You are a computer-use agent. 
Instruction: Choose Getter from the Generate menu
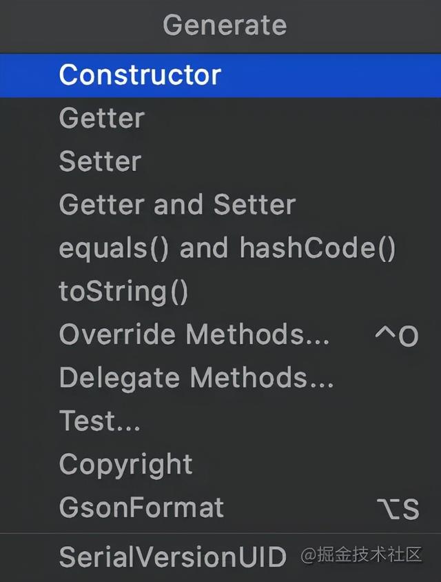point(102,118)
